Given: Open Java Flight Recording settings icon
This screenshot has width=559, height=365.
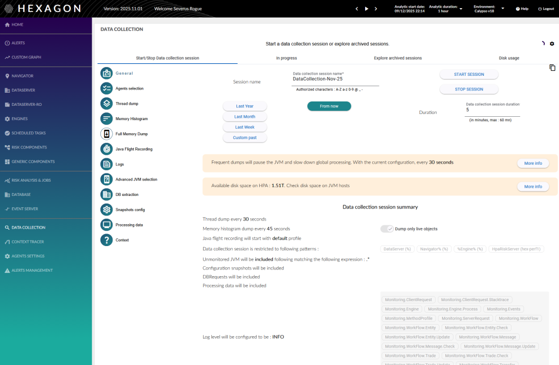Looking at the screenshot, I should [106, 149].
